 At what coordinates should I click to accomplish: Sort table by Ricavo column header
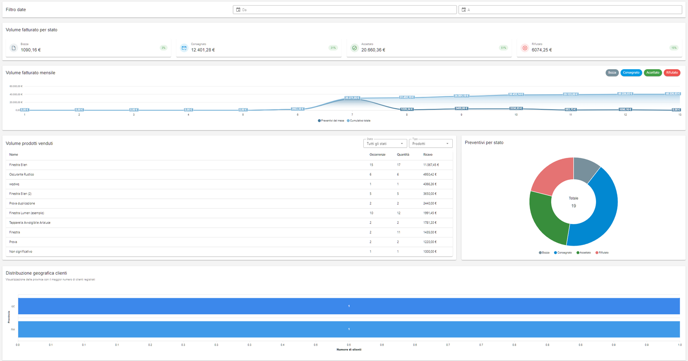click(x=428, y=154)
